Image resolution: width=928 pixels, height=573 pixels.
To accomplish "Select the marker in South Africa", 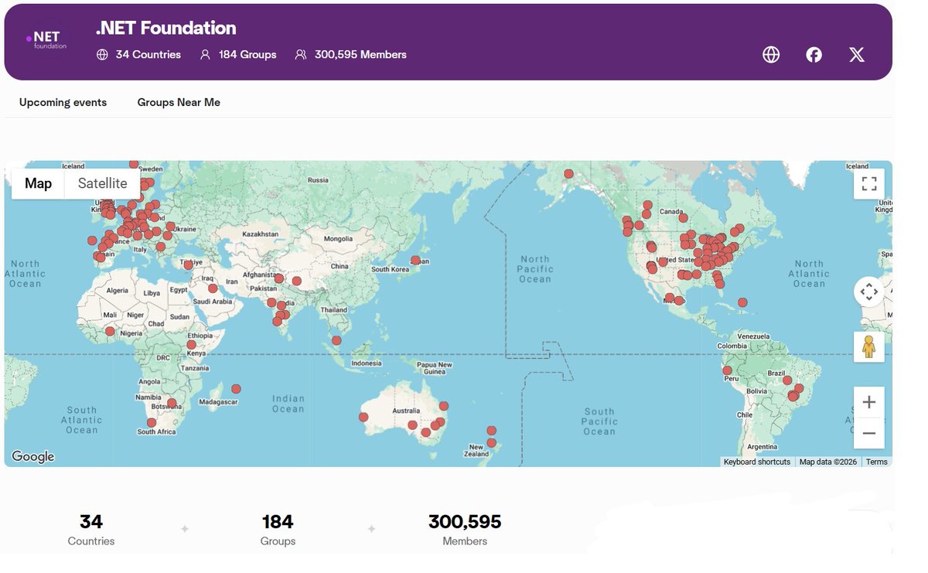I will [x=152, y=422].
